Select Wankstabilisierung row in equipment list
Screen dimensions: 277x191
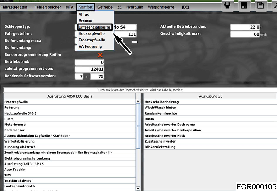pyautogui.click(x=69, y=141)
